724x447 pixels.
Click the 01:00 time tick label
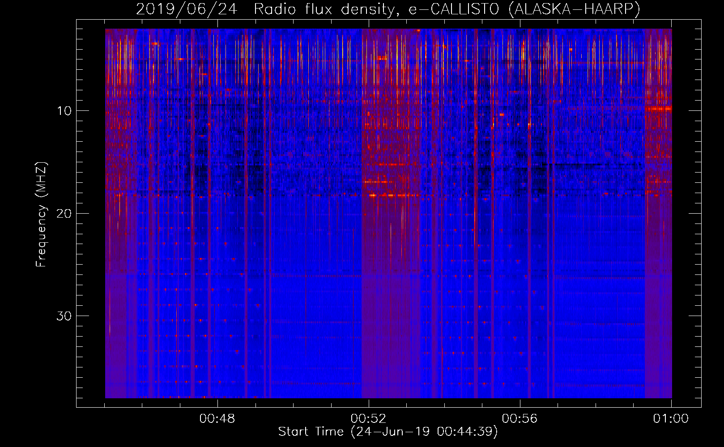[x=671, y=418]
